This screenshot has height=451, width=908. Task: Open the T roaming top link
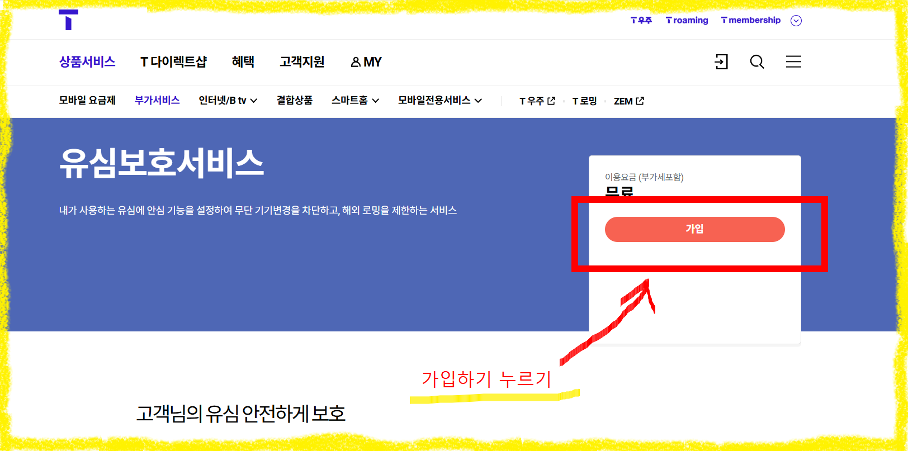pos(687,20)
